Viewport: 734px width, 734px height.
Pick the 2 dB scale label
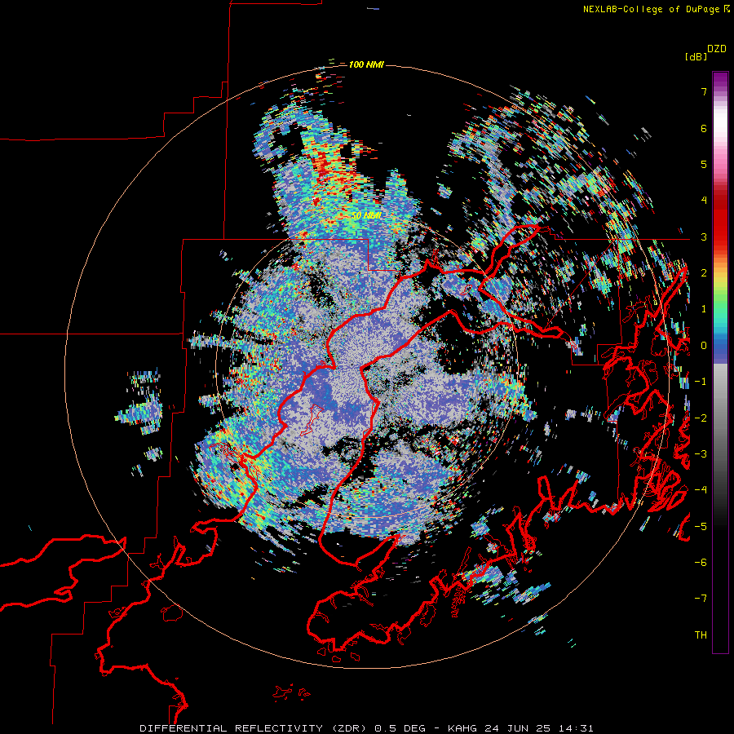pos(704,273)
